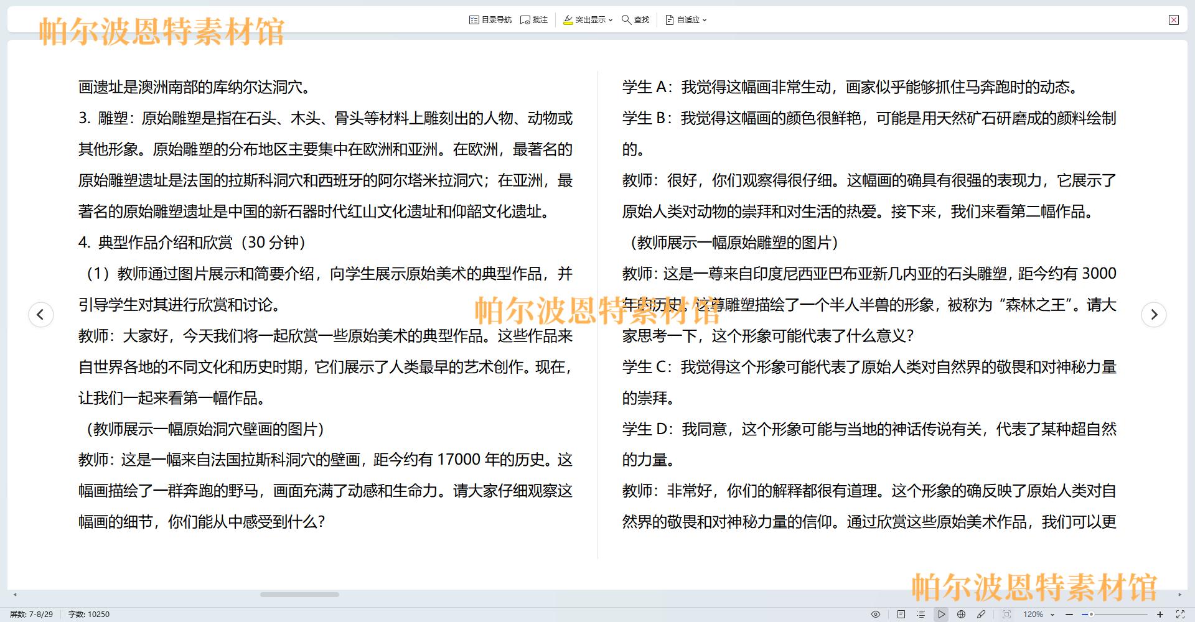This screenshot has height=622, width=1195.
Task: Click text '(教师展示一幅原始雕塑的图片)'
Action: pyautogui.click(x=734, y=243)
